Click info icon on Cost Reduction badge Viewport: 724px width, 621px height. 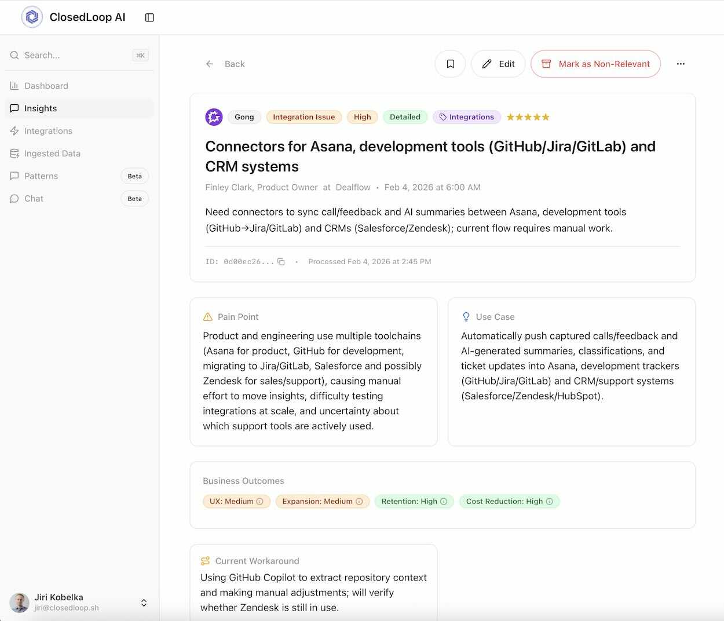[x=550, y=502]
